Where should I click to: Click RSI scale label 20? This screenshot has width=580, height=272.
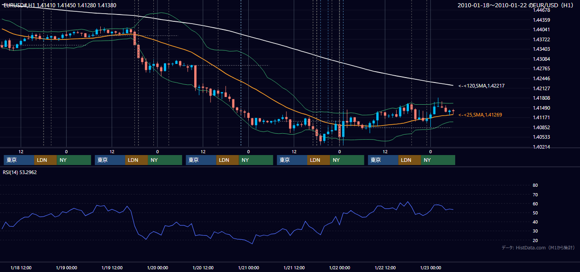(535, 240)
